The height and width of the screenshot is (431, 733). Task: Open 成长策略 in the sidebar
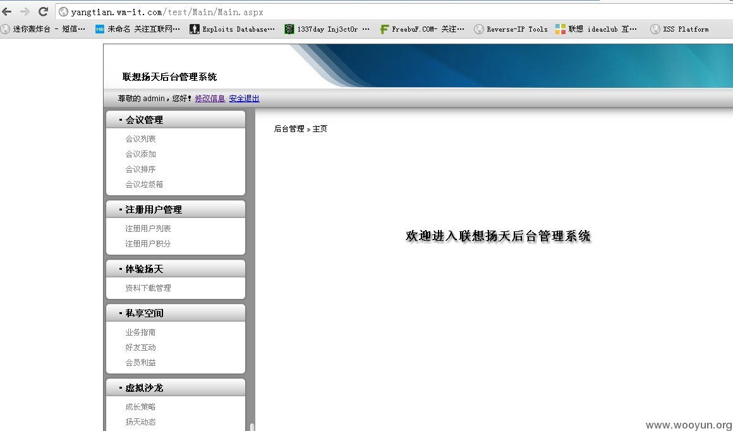pos(140,407)
